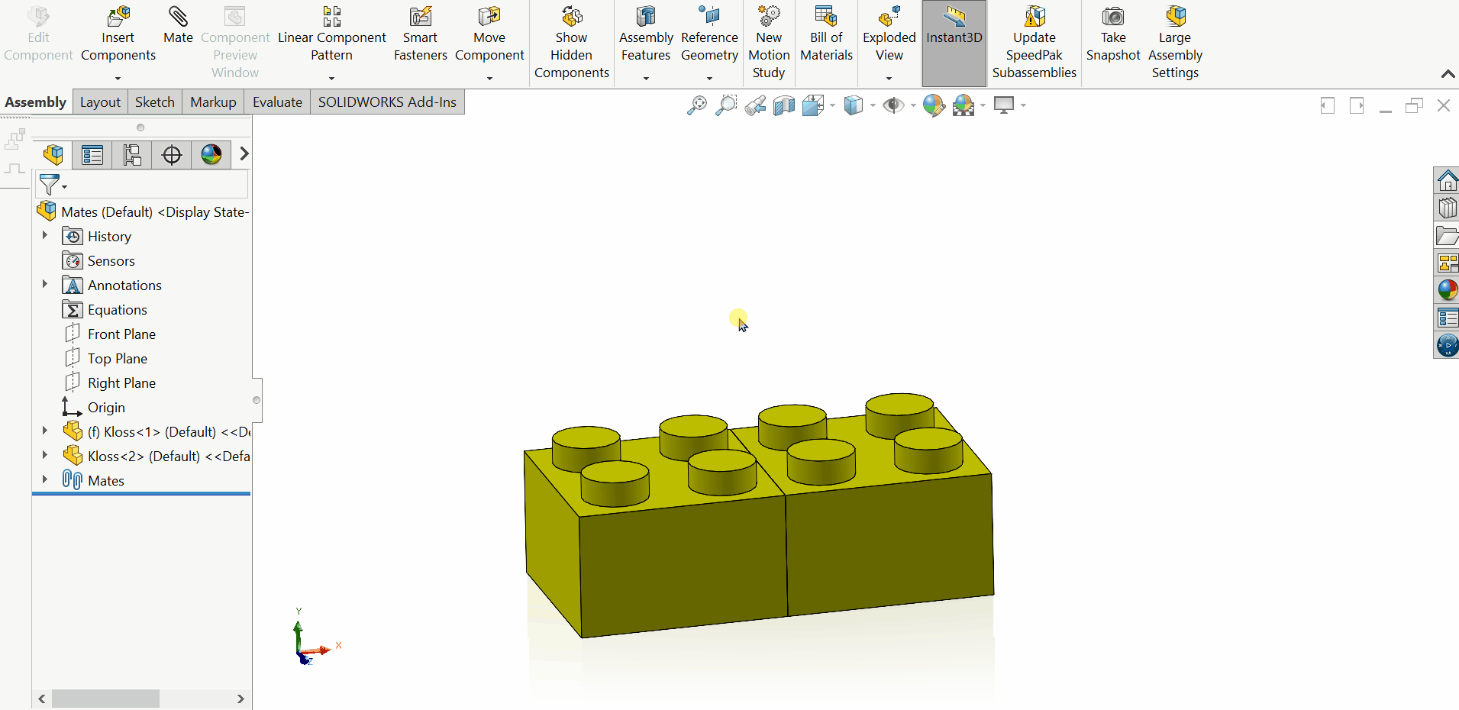
Task: Toggle the Section View icon
Action: (784, 105)
